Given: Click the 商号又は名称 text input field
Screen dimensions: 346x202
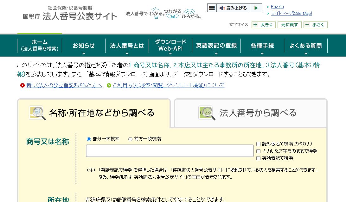Looking at the screenshot, I should (x=170, y=151).
